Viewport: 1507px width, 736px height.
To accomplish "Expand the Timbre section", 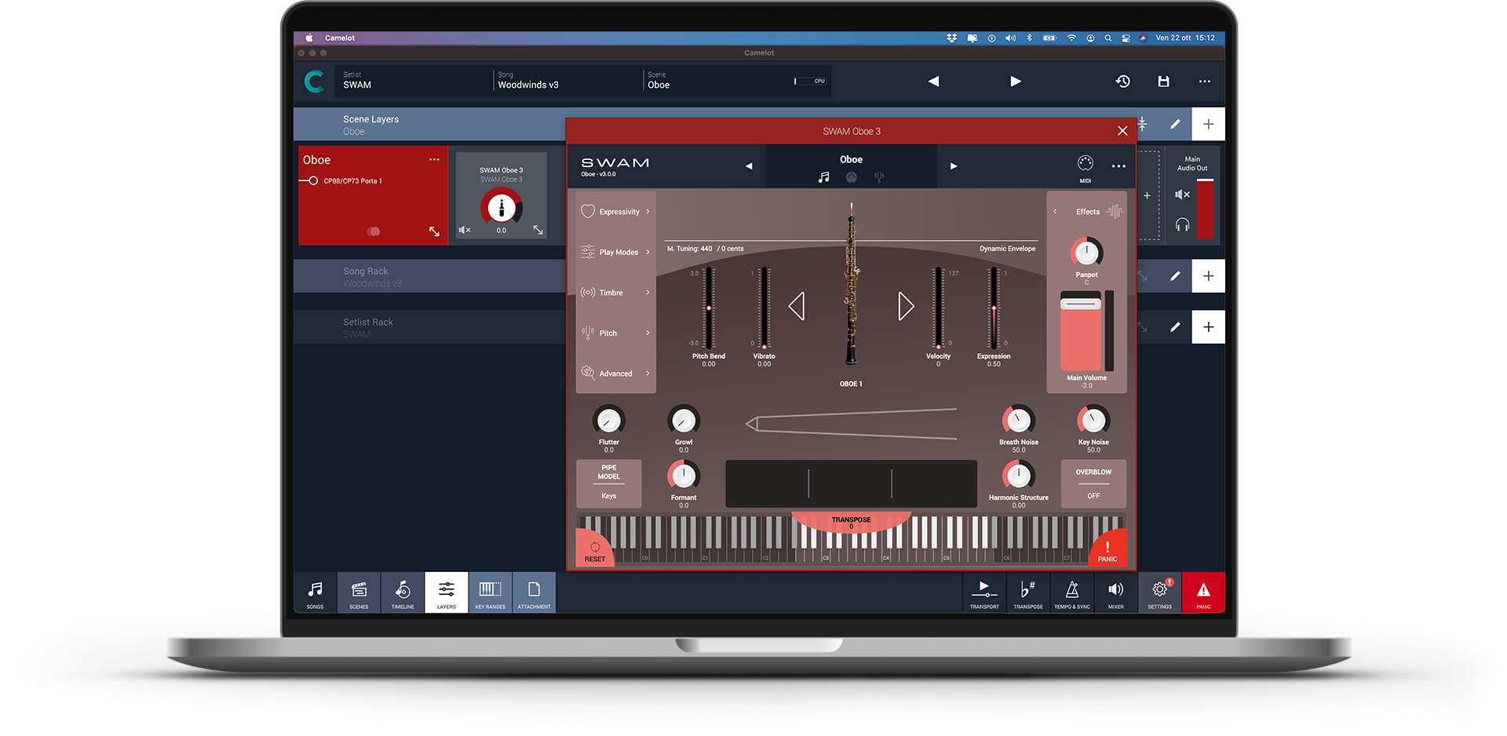I will click(x=616, y=293).
